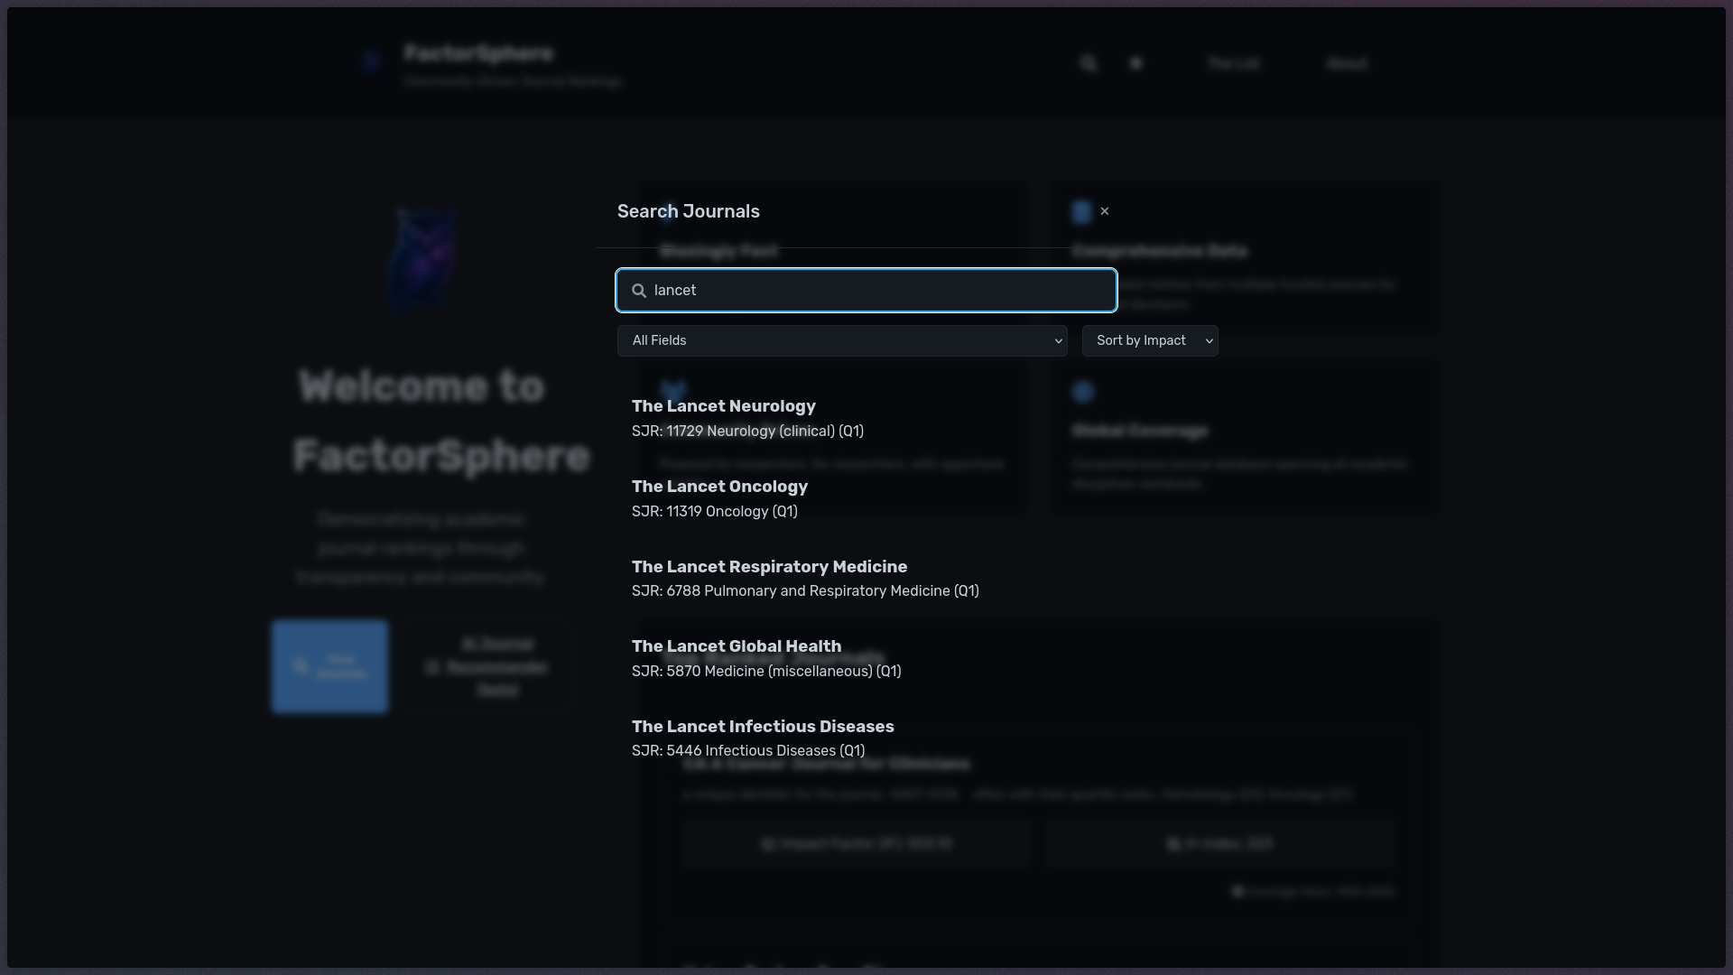1733x975 pixels.
Task: Click the blue Find Journals button
Action: tap(330, 666)
